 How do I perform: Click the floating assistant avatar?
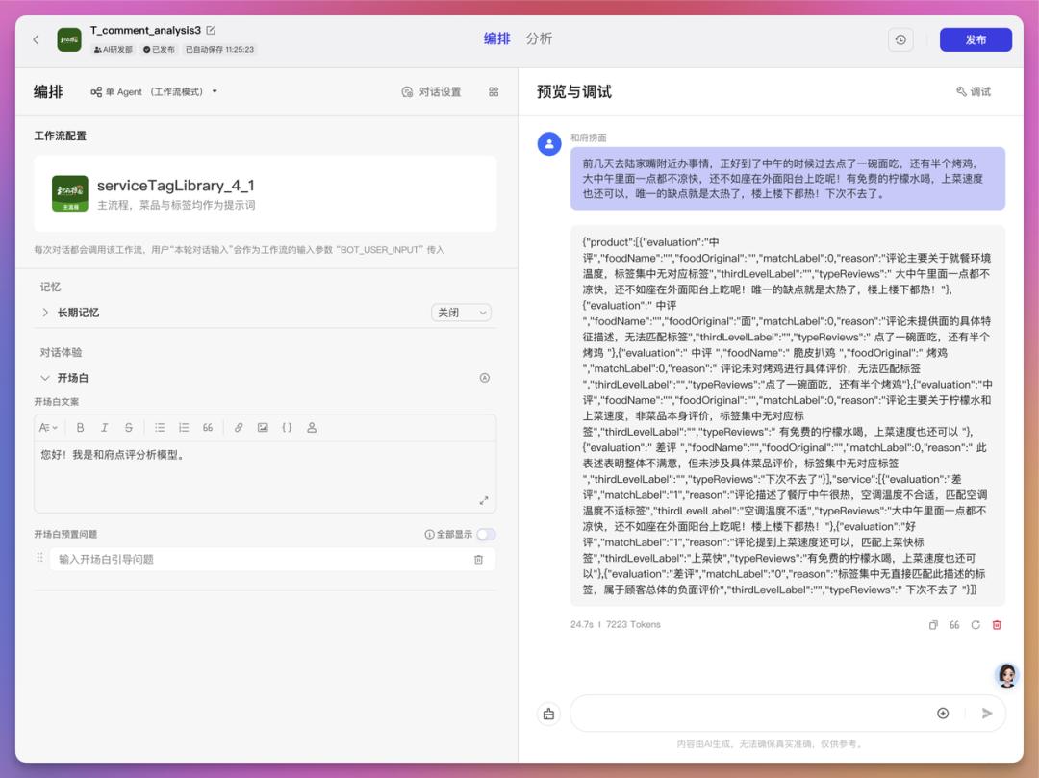tap(1007, 675)
